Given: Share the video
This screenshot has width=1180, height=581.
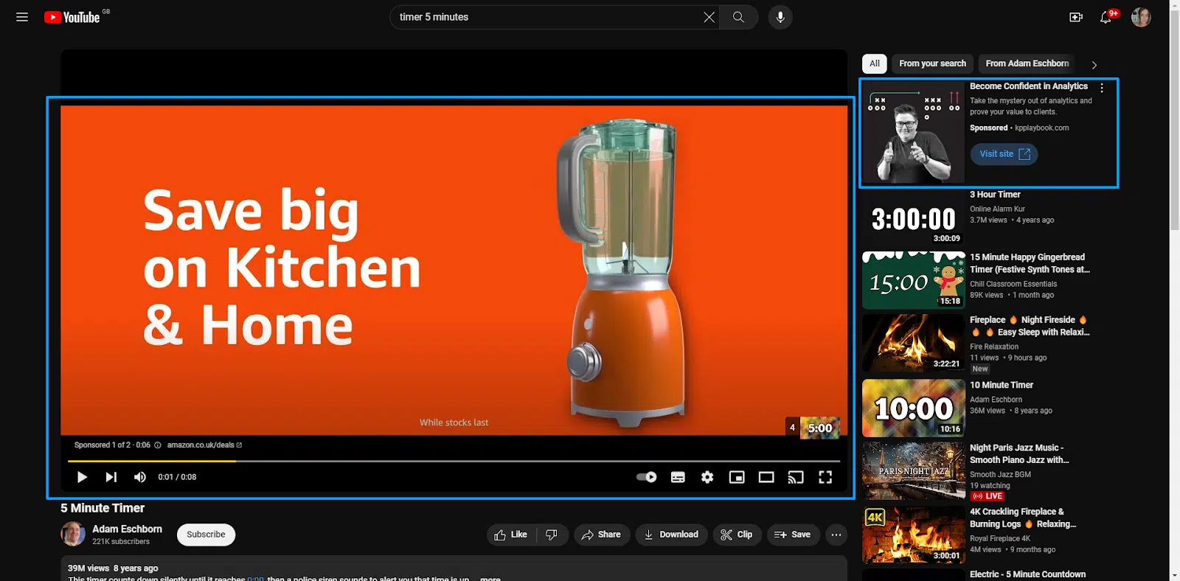Looking at the screenshot, I should coord(602,535).
